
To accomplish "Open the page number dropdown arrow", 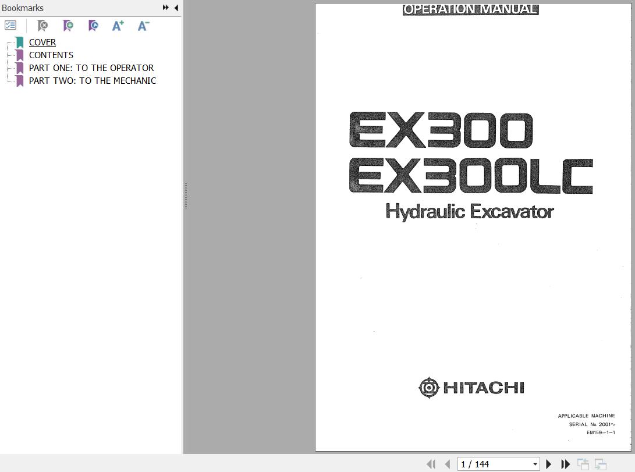I will (x=535, y=464).
